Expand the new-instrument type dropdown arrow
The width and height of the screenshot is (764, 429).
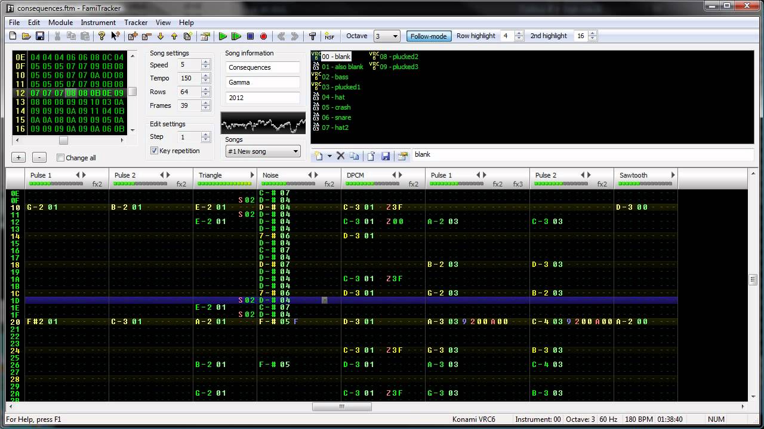329,156
